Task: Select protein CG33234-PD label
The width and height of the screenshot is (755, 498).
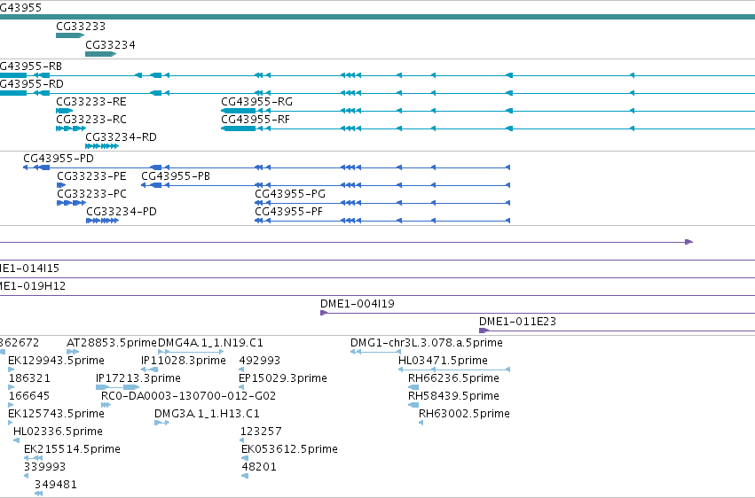Action: (122, 212)
